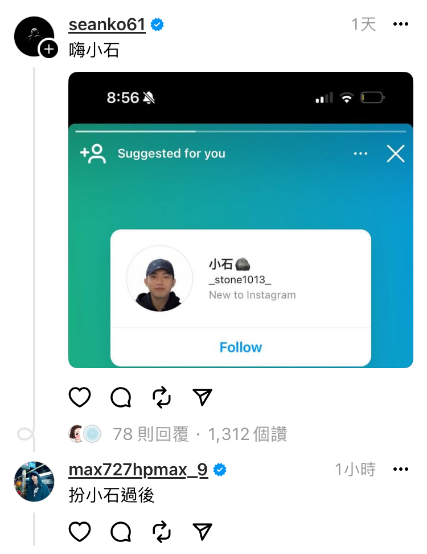The width and height of the screenshot is (427, 554).
Task: Open options dots in Suggested for you card
Action: coord(360,154)
